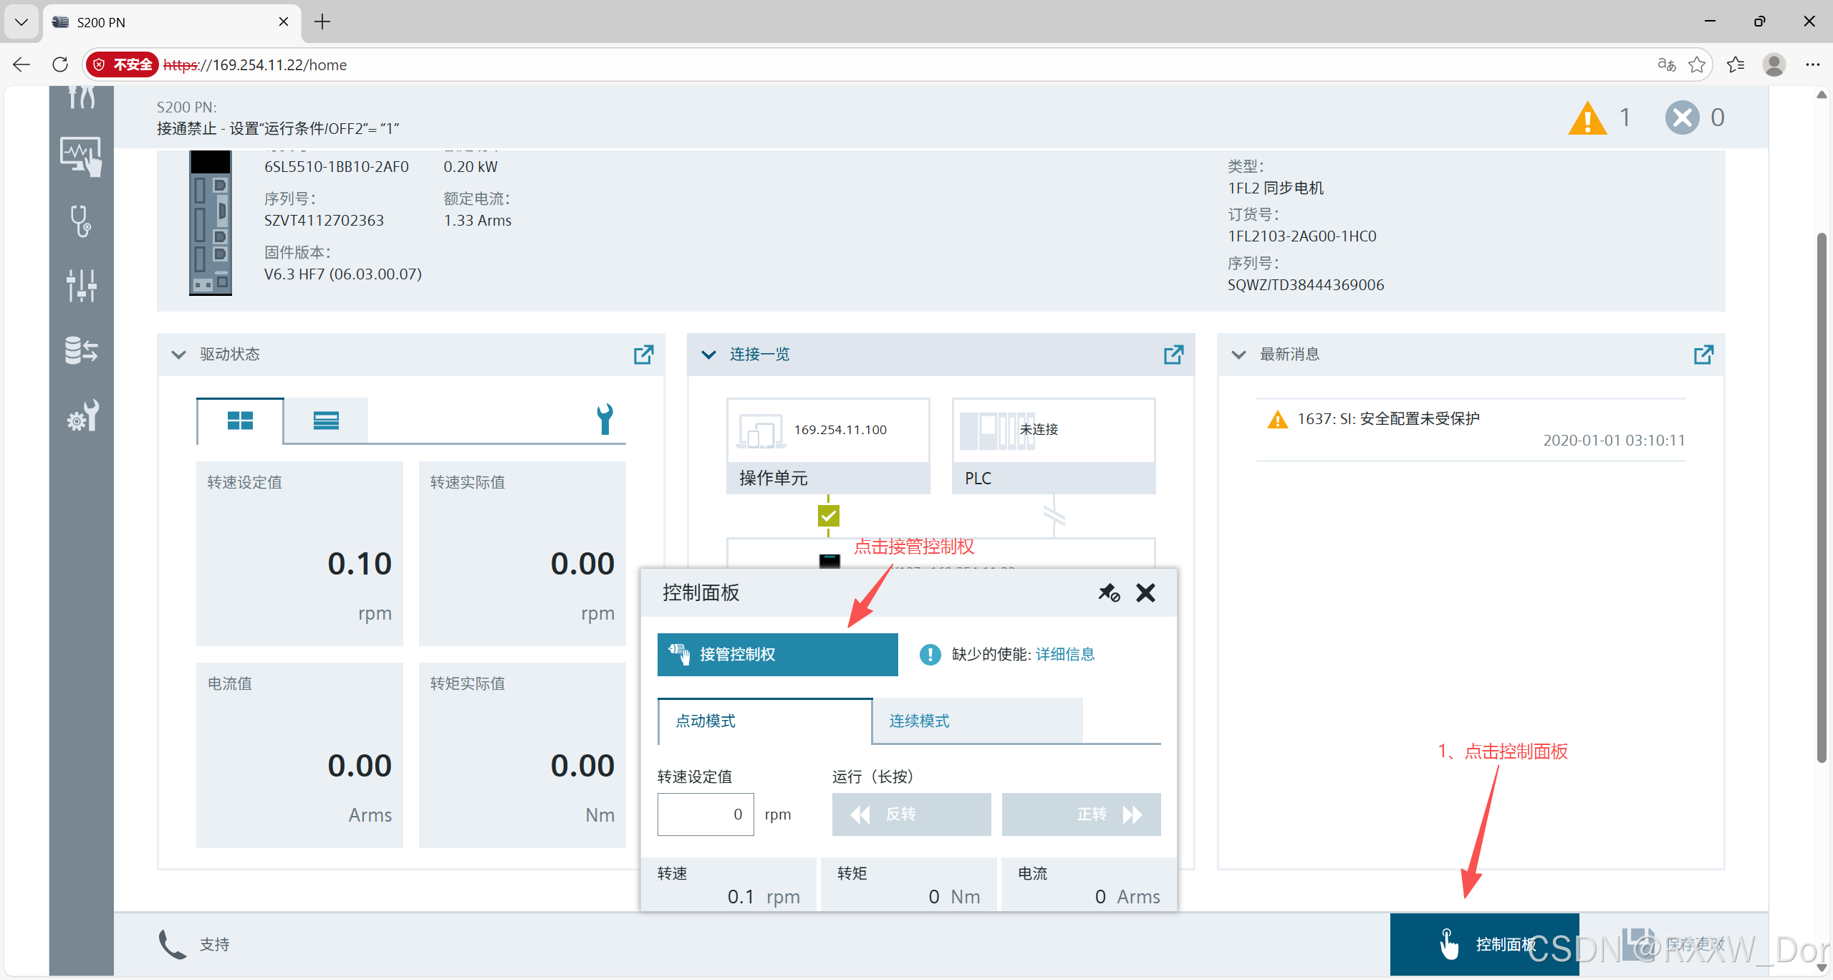Viewport: 1833px width, 980px height.
Task: Open the diagnostics stethoscope sidebar icon
Action: point(81,221)
